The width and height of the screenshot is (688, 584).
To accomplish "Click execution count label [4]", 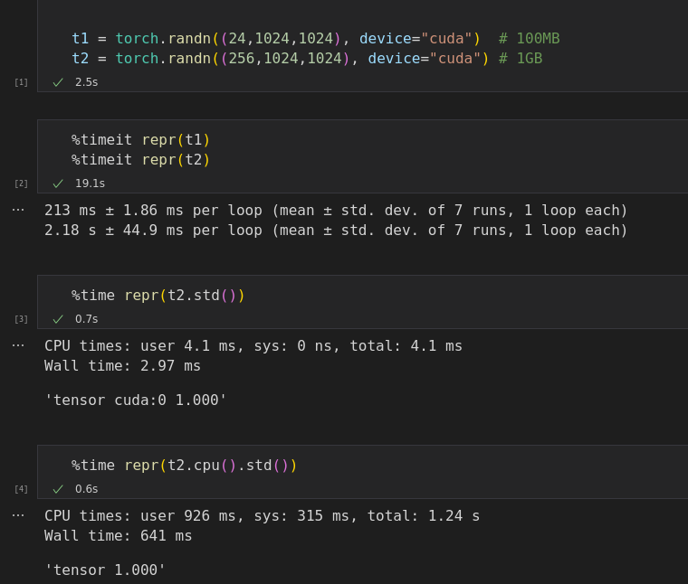I will (21, 489).
